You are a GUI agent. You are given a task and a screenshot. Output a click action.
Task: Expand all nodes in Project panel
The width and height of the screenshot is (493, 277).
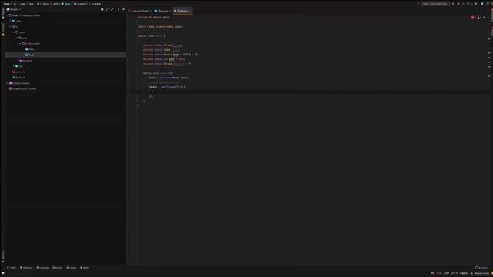(x=107, y=9)
